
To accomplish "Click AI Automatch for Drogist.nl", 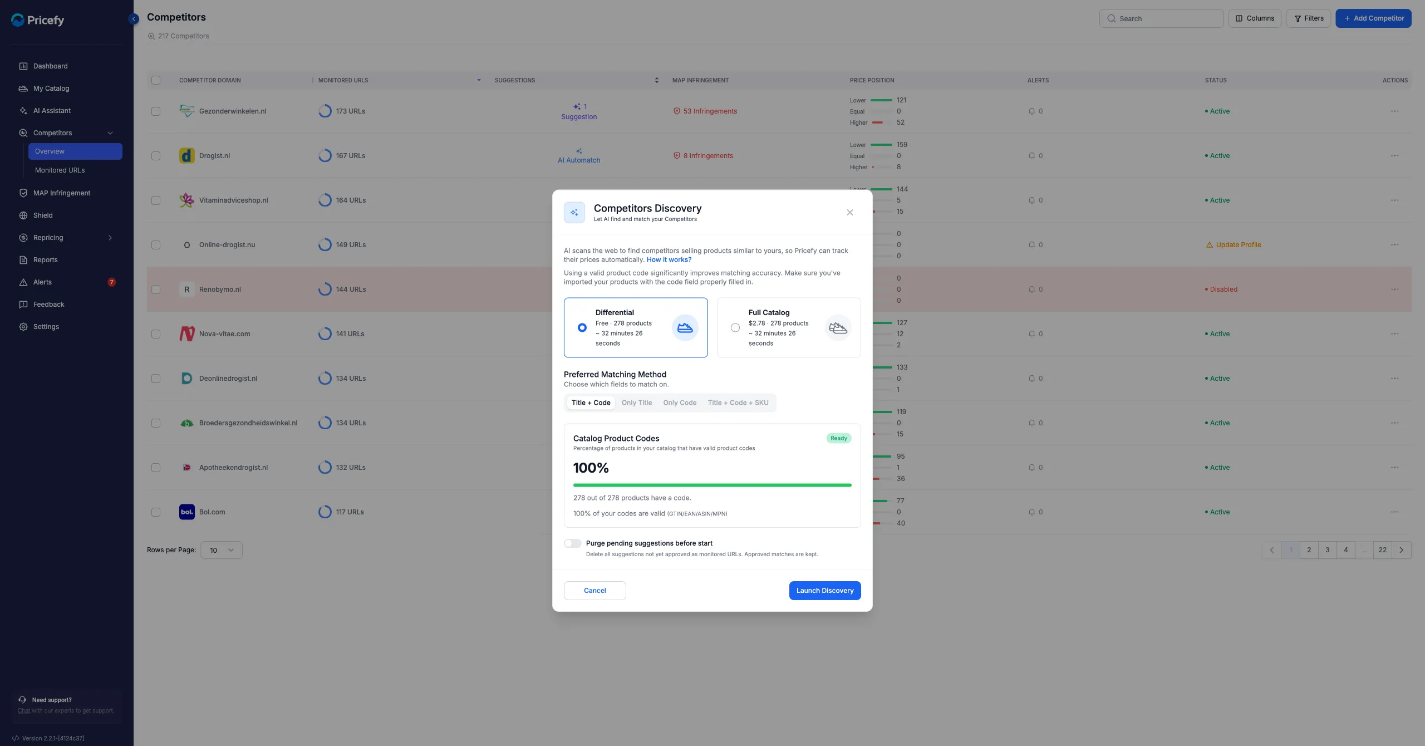I will click(x=579, y=156).
